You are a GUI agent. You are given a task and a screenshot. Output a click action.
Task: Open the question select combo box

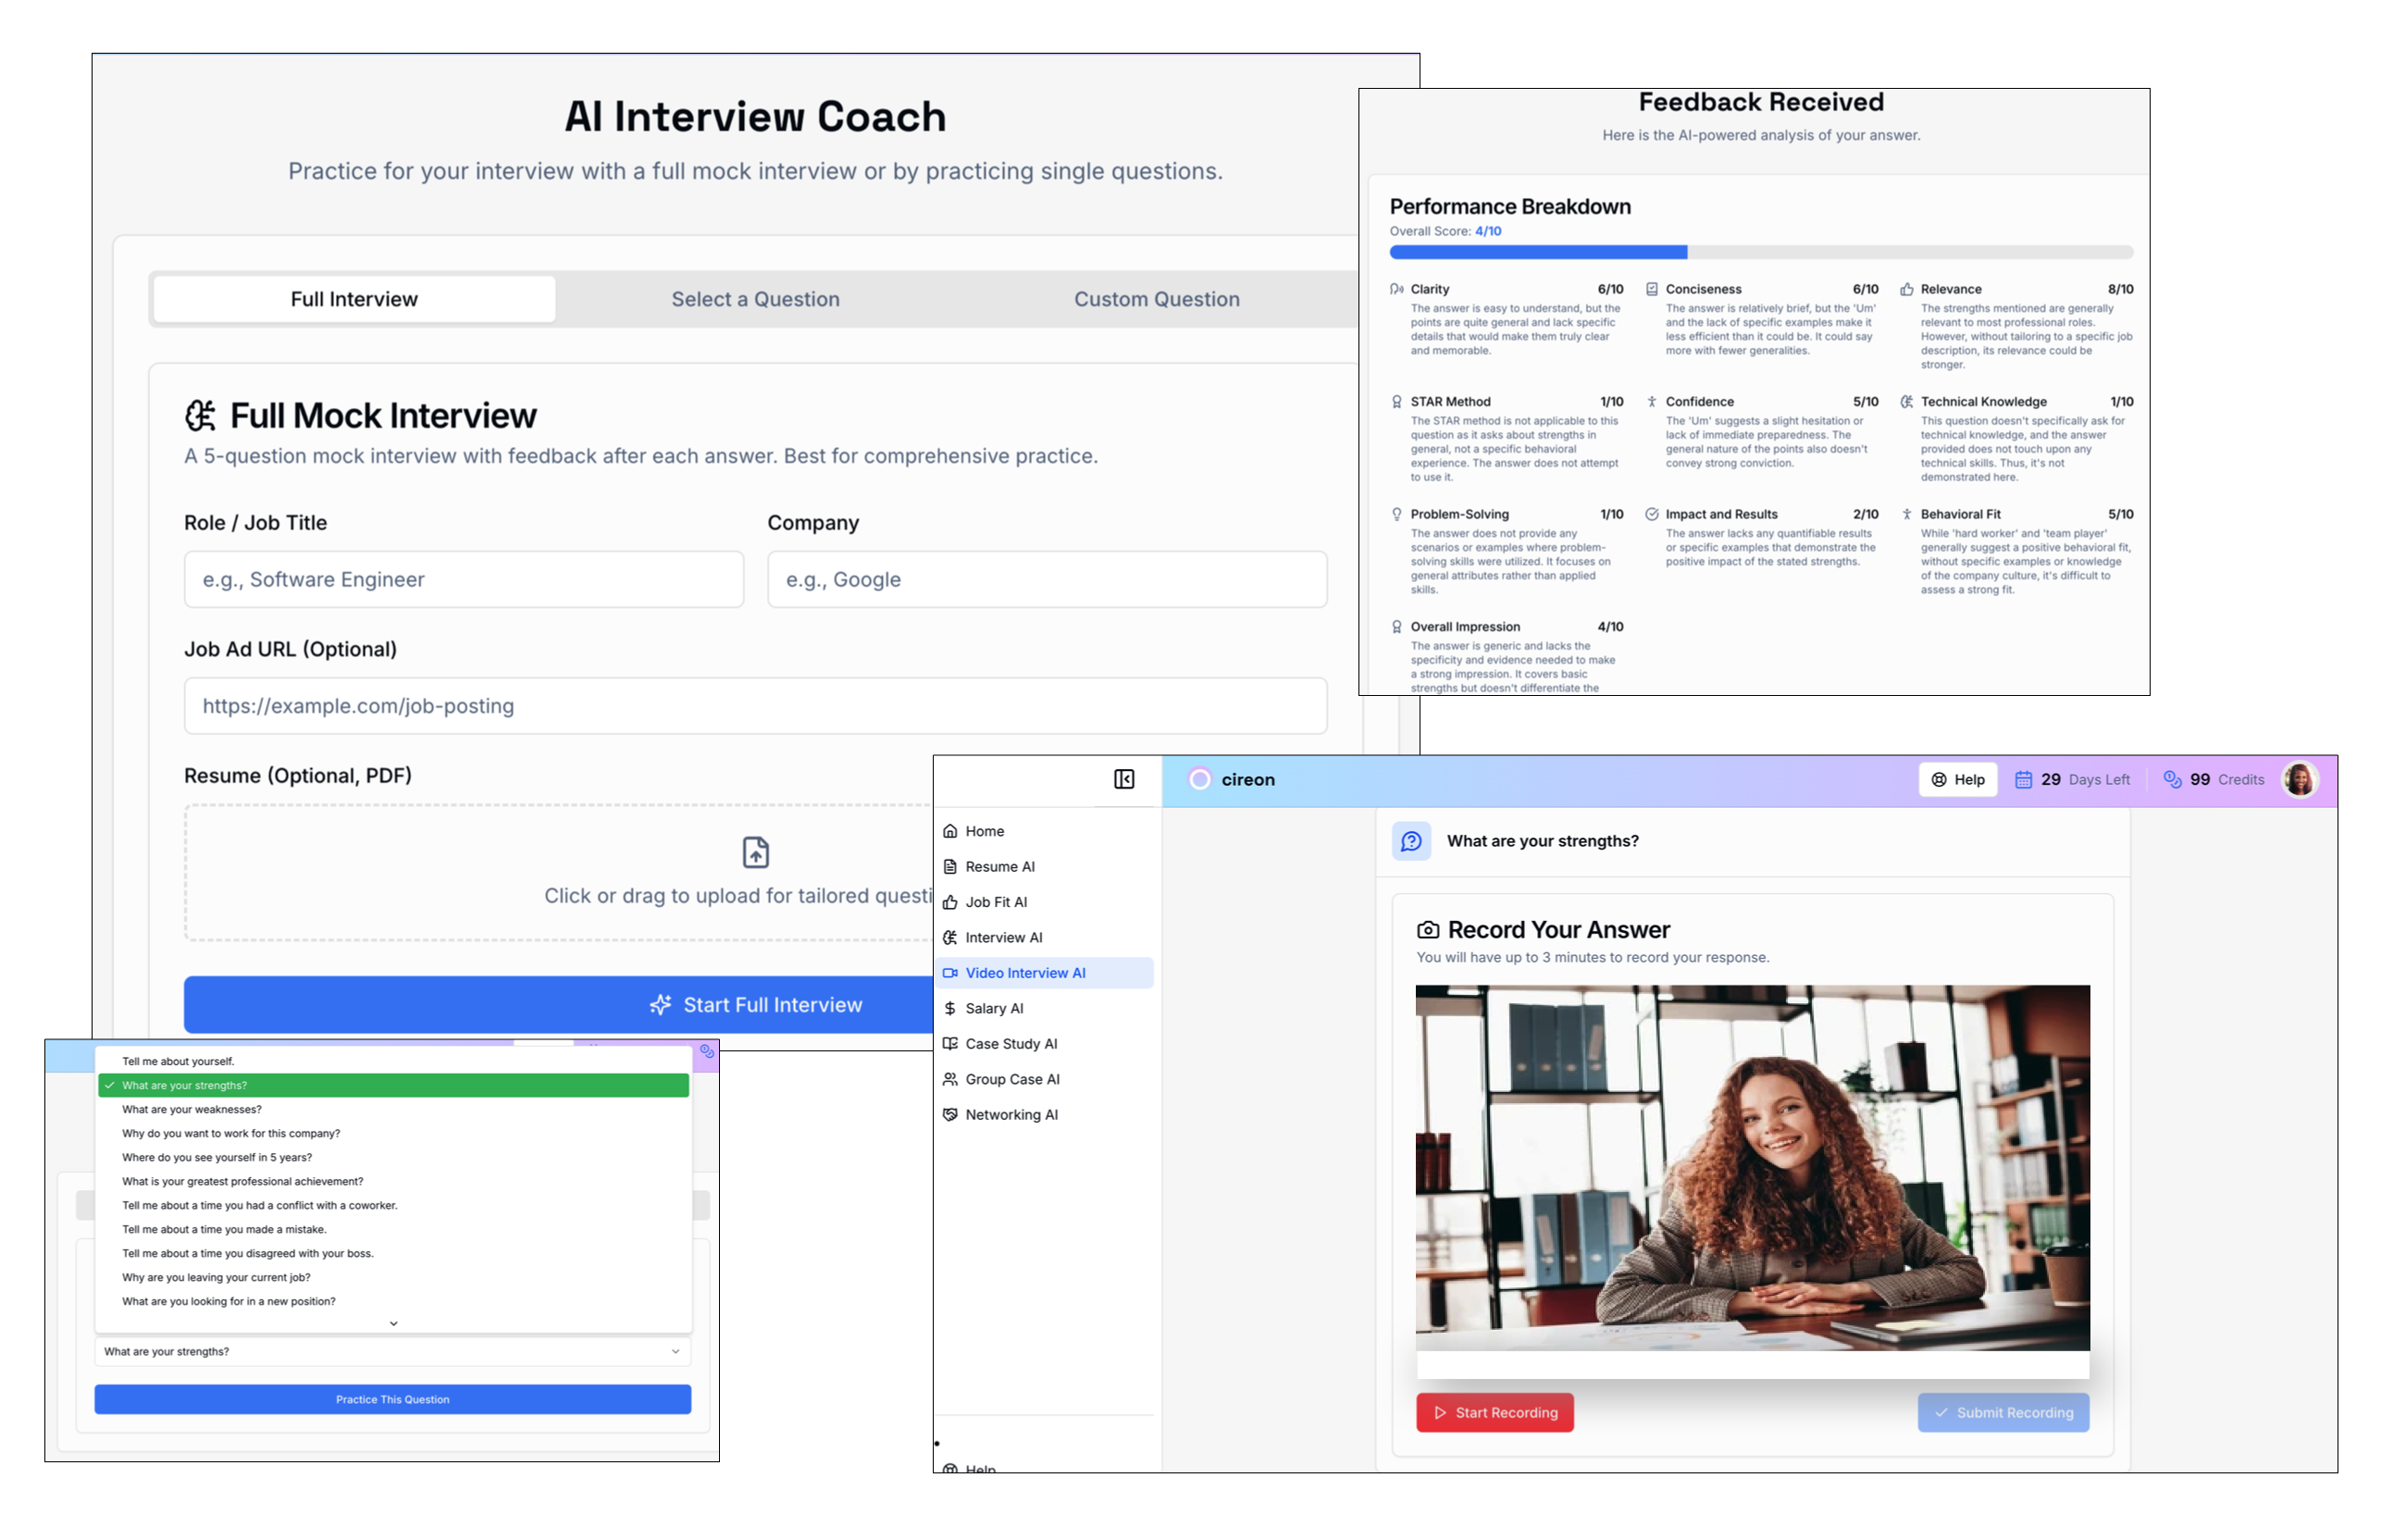point(393,1351)
